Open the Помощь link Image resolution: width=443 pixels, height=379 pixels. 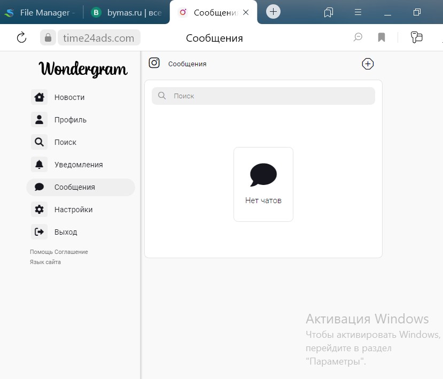[x=41, y=252]
